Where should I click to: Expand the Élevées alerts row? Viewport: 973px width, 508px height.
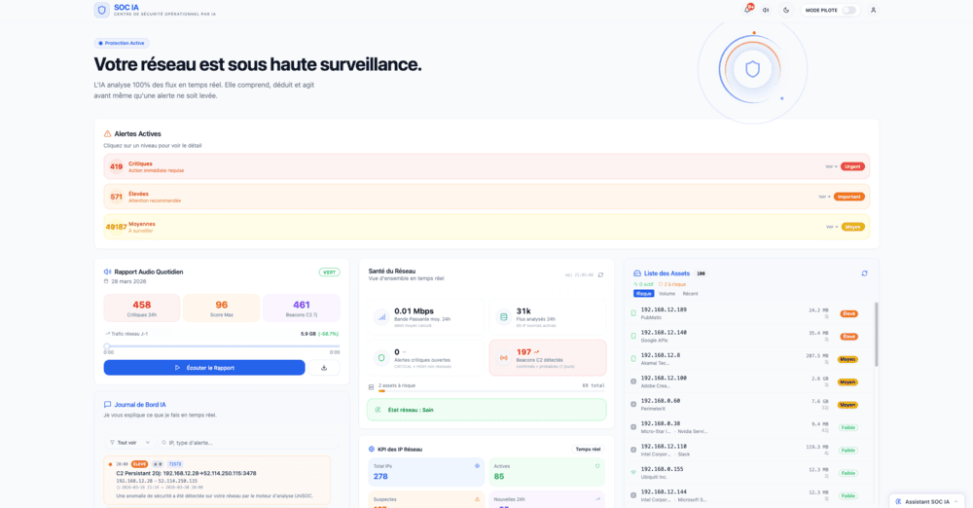coord(486,197)
